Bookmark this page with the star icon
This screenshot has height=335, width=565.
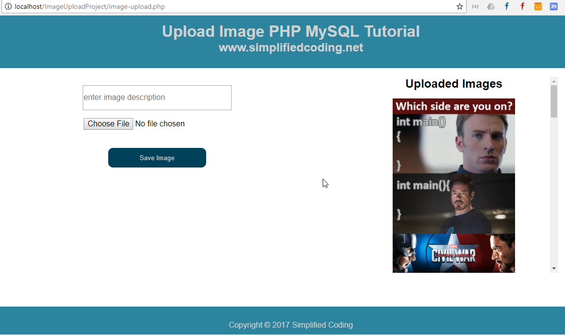459,6
